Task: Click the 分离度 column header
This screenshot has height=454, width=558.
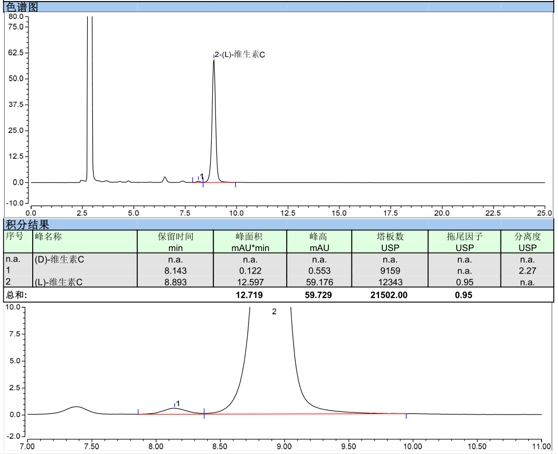Action: (x=527, y=242)
